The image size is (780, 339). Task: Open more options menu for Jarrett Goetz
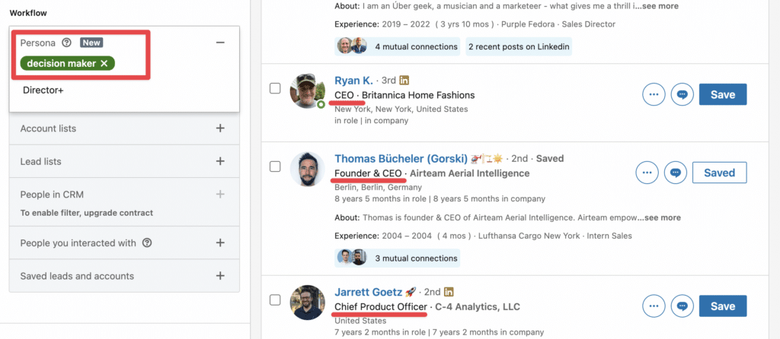(x=654, y=306)
